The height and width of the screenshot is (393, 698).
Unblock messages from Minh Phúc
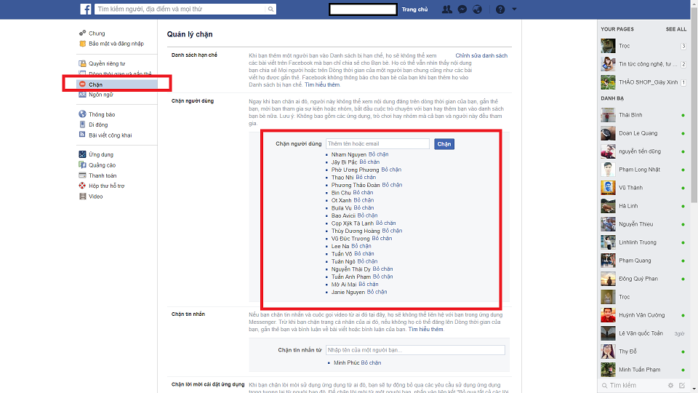coord(371,362)
